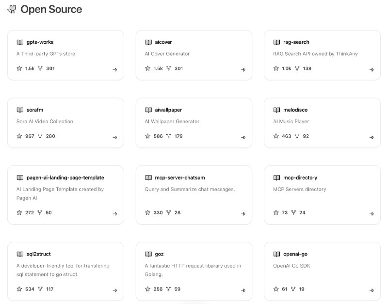Image resolution: width=388 pixels, height=304 pixels.
Task: Click the star icon on melodisco card
Action: point(276,136)
